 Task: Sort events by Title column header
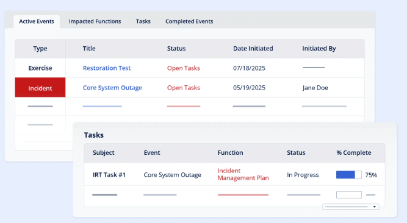coord(89,49)
